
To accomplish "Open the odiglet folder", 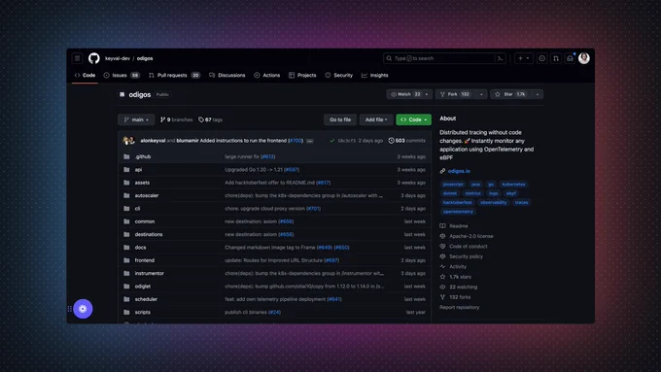I will tap(143, 287).
